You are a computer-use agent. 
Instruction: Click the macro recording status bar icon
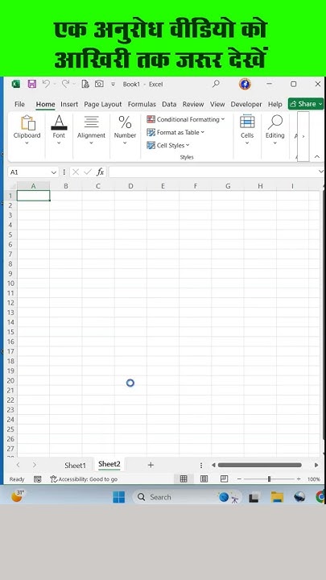coord(38,479)
